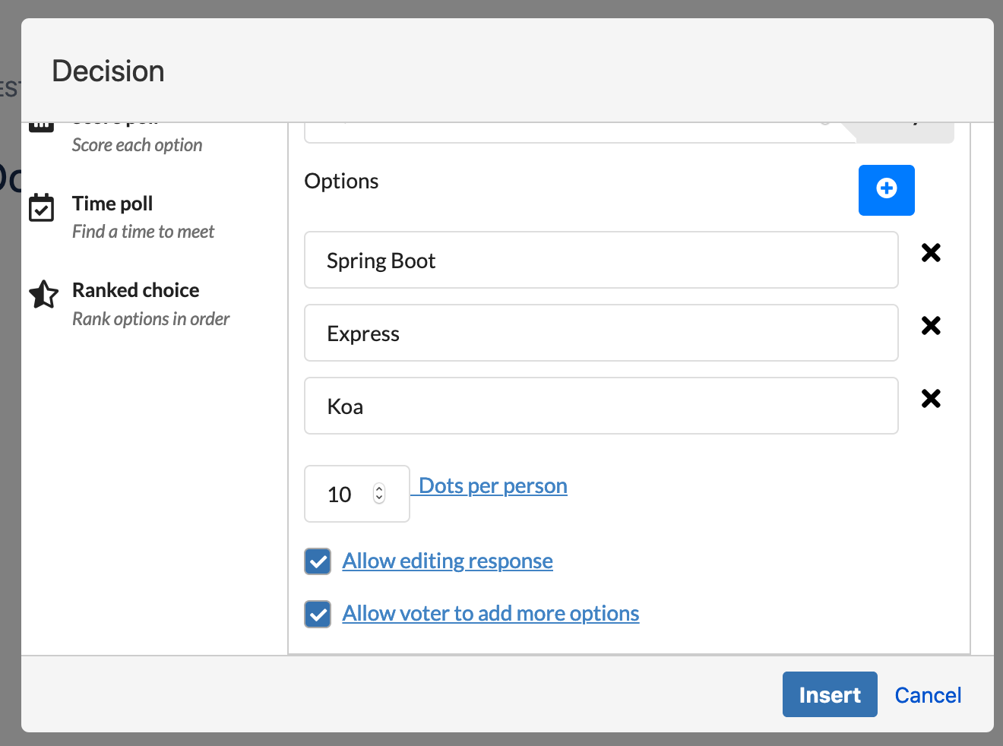Click the dots per person stepper arrows
Viewport: 1003px width, 746px height.
[x=379, y=494]
